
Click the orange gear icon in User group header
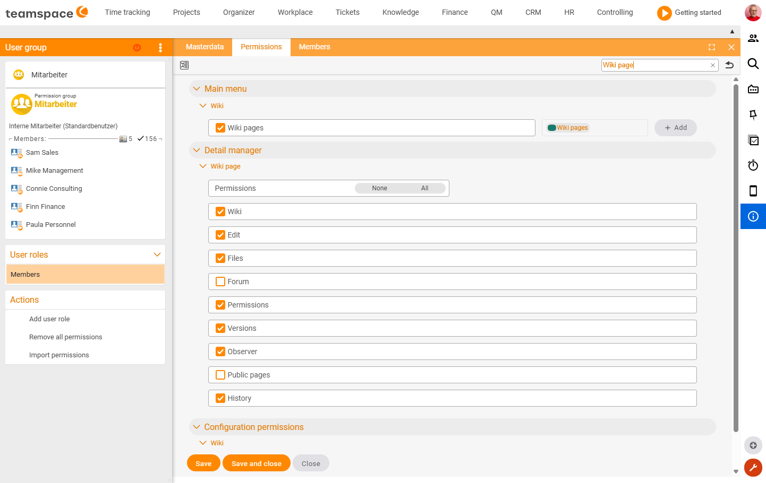click(137, 47)
